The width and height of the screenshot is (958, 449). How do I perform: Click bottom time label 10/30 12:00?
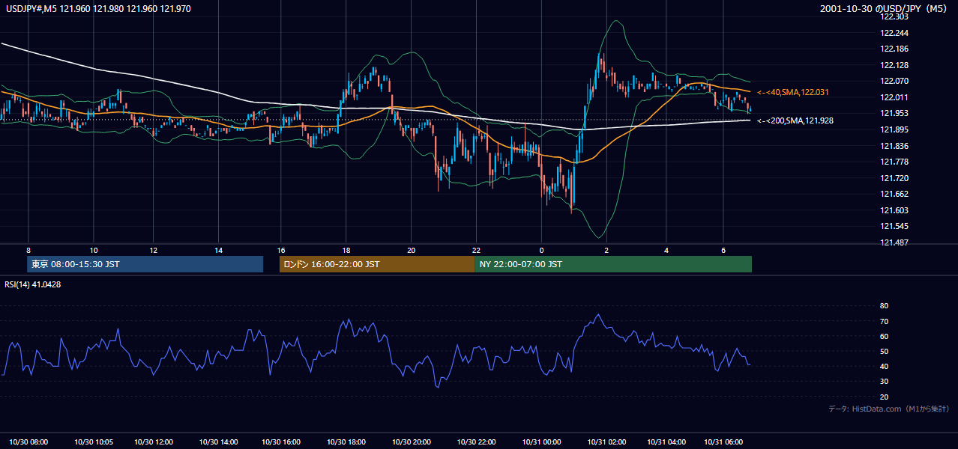(x=154, y=442)
